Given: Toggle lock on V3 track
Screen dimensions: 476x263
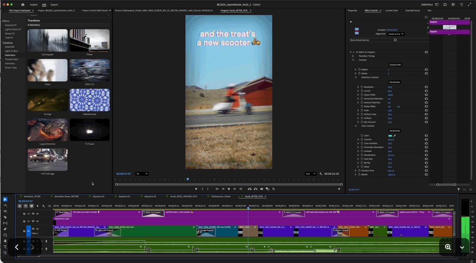Looking at the screenshot, I should [24, 213].
